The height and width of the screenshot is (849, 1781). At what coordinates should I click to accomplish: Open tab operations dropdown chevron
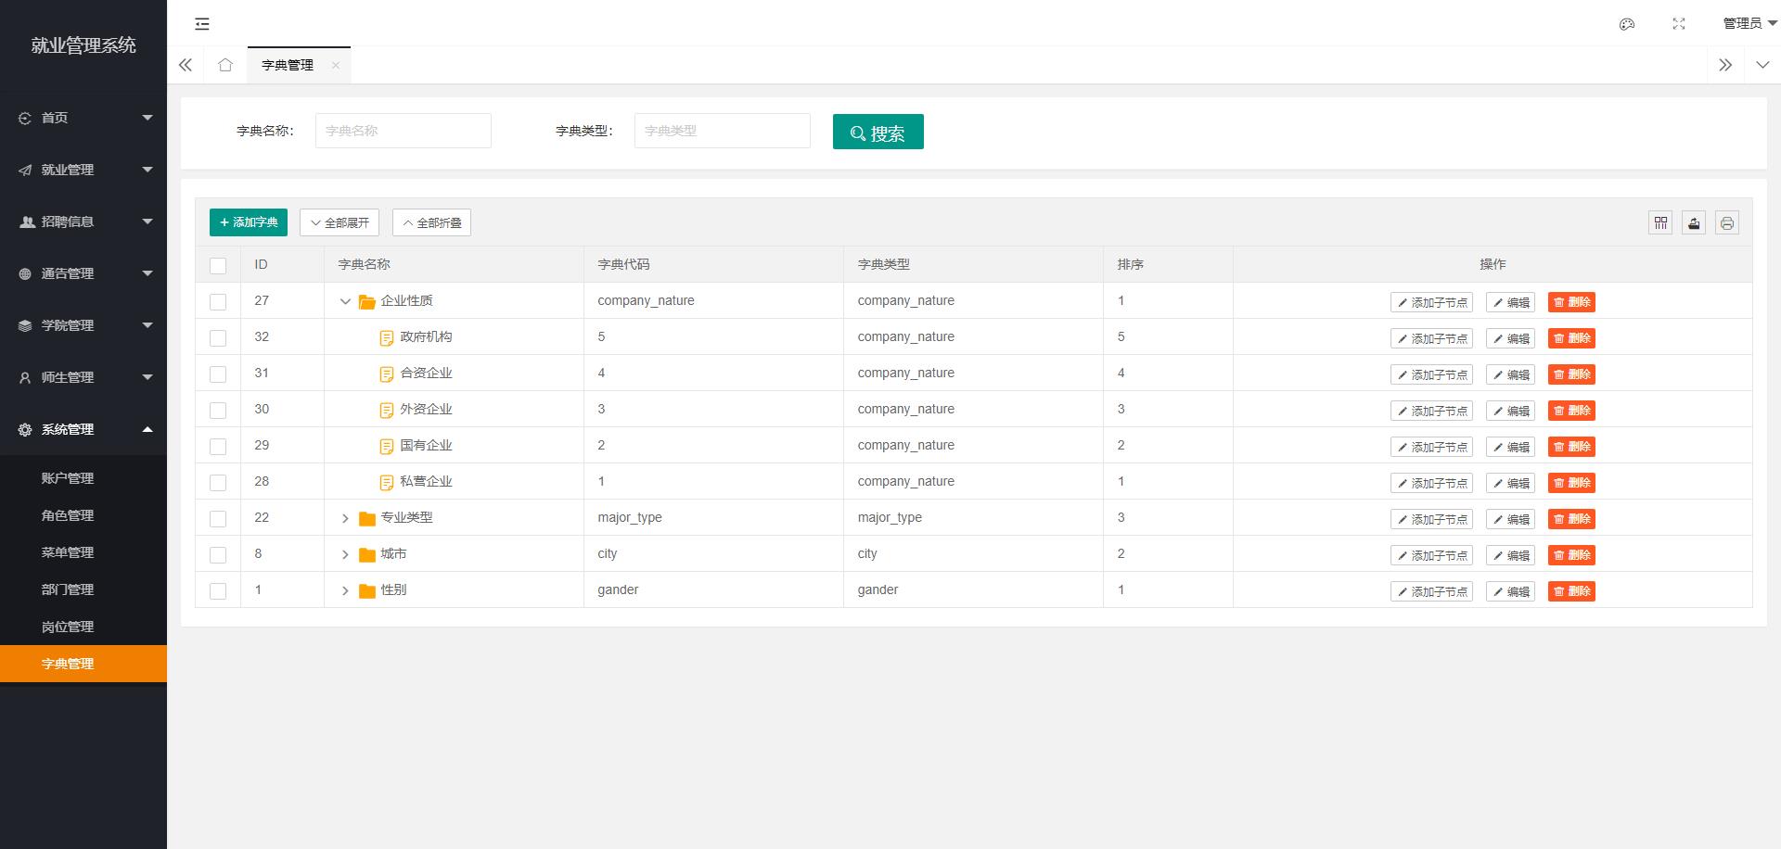click(x=1762, y=65)
